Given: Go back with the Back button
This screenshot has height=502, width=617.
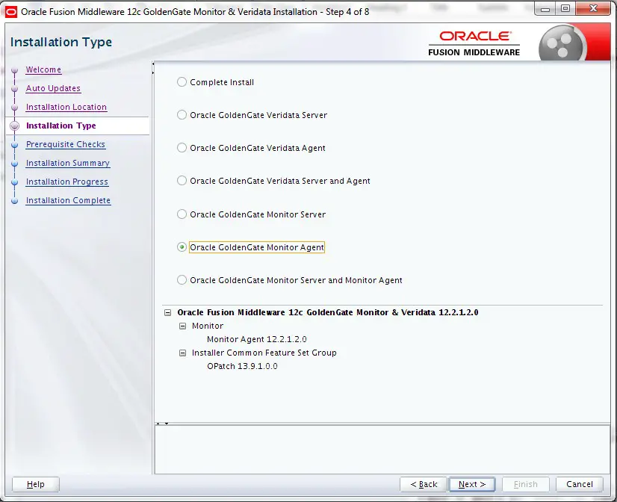Looking at the screenshot, I should click(424, 484).
